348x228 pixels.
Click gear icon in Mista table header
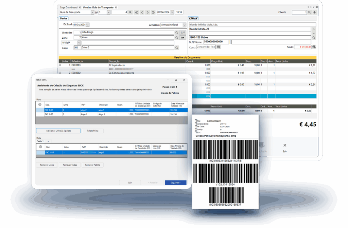coord(40,147)
